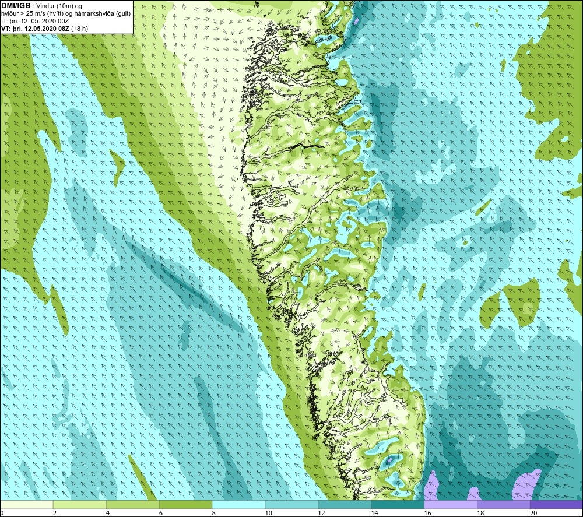Click the "6" scale label
Image resolution: width=583 pixels, height=517 pixels.
(161, 513)
